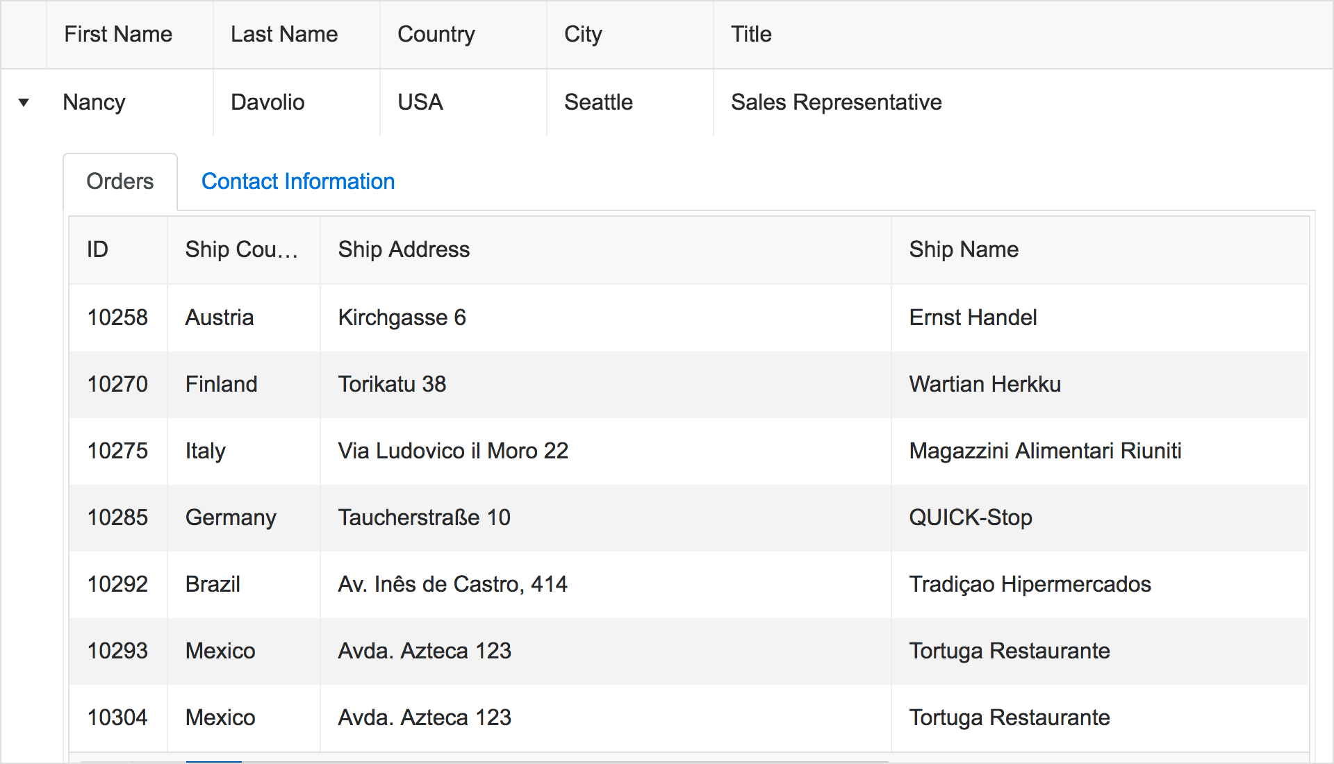Select the Orders tab
This screenshot has height=764, width=1334.
(120, 181)
